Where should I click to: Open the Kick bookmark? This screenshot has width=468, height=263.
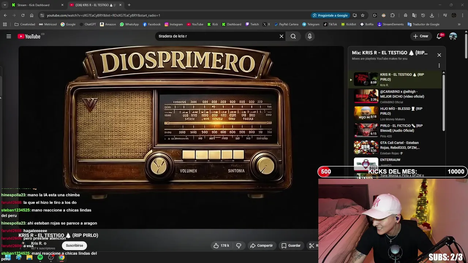click(x=212, y=24)
